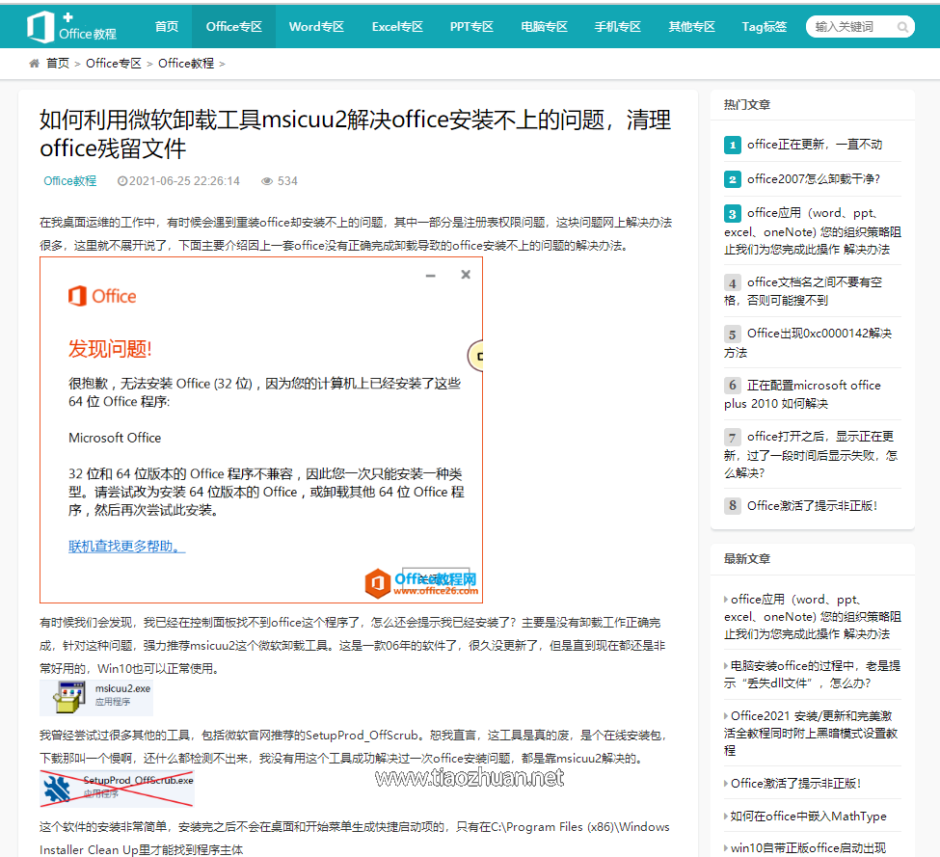Go to the Word专区 section
Screen dimensions: 940x857
(x=316, y=26)
